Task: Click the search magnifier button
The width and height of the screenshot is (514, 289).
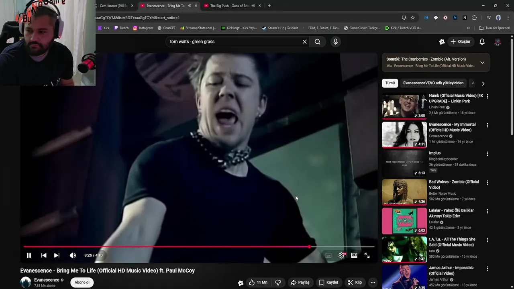Action: 318,42
